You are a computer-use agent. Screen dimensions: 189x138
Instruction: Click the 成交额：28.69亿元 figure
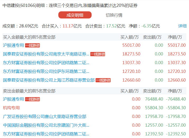tap(20, 26)
